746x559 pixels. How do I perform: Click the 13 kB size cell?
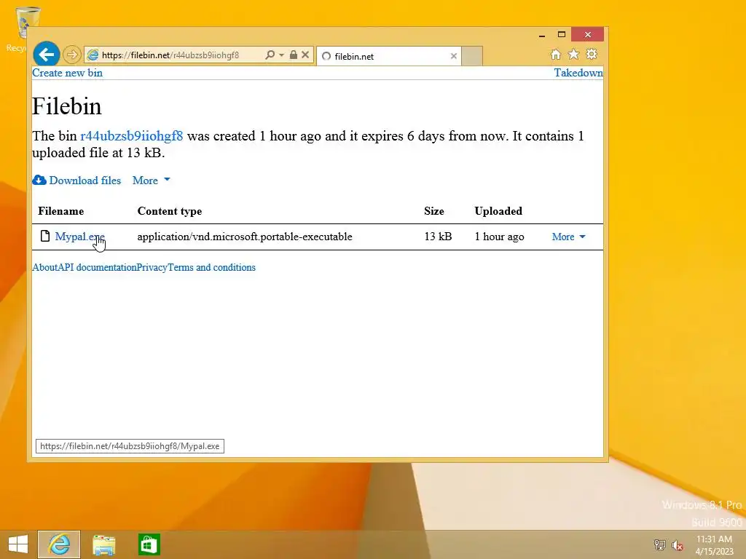[x=438, y=237]
